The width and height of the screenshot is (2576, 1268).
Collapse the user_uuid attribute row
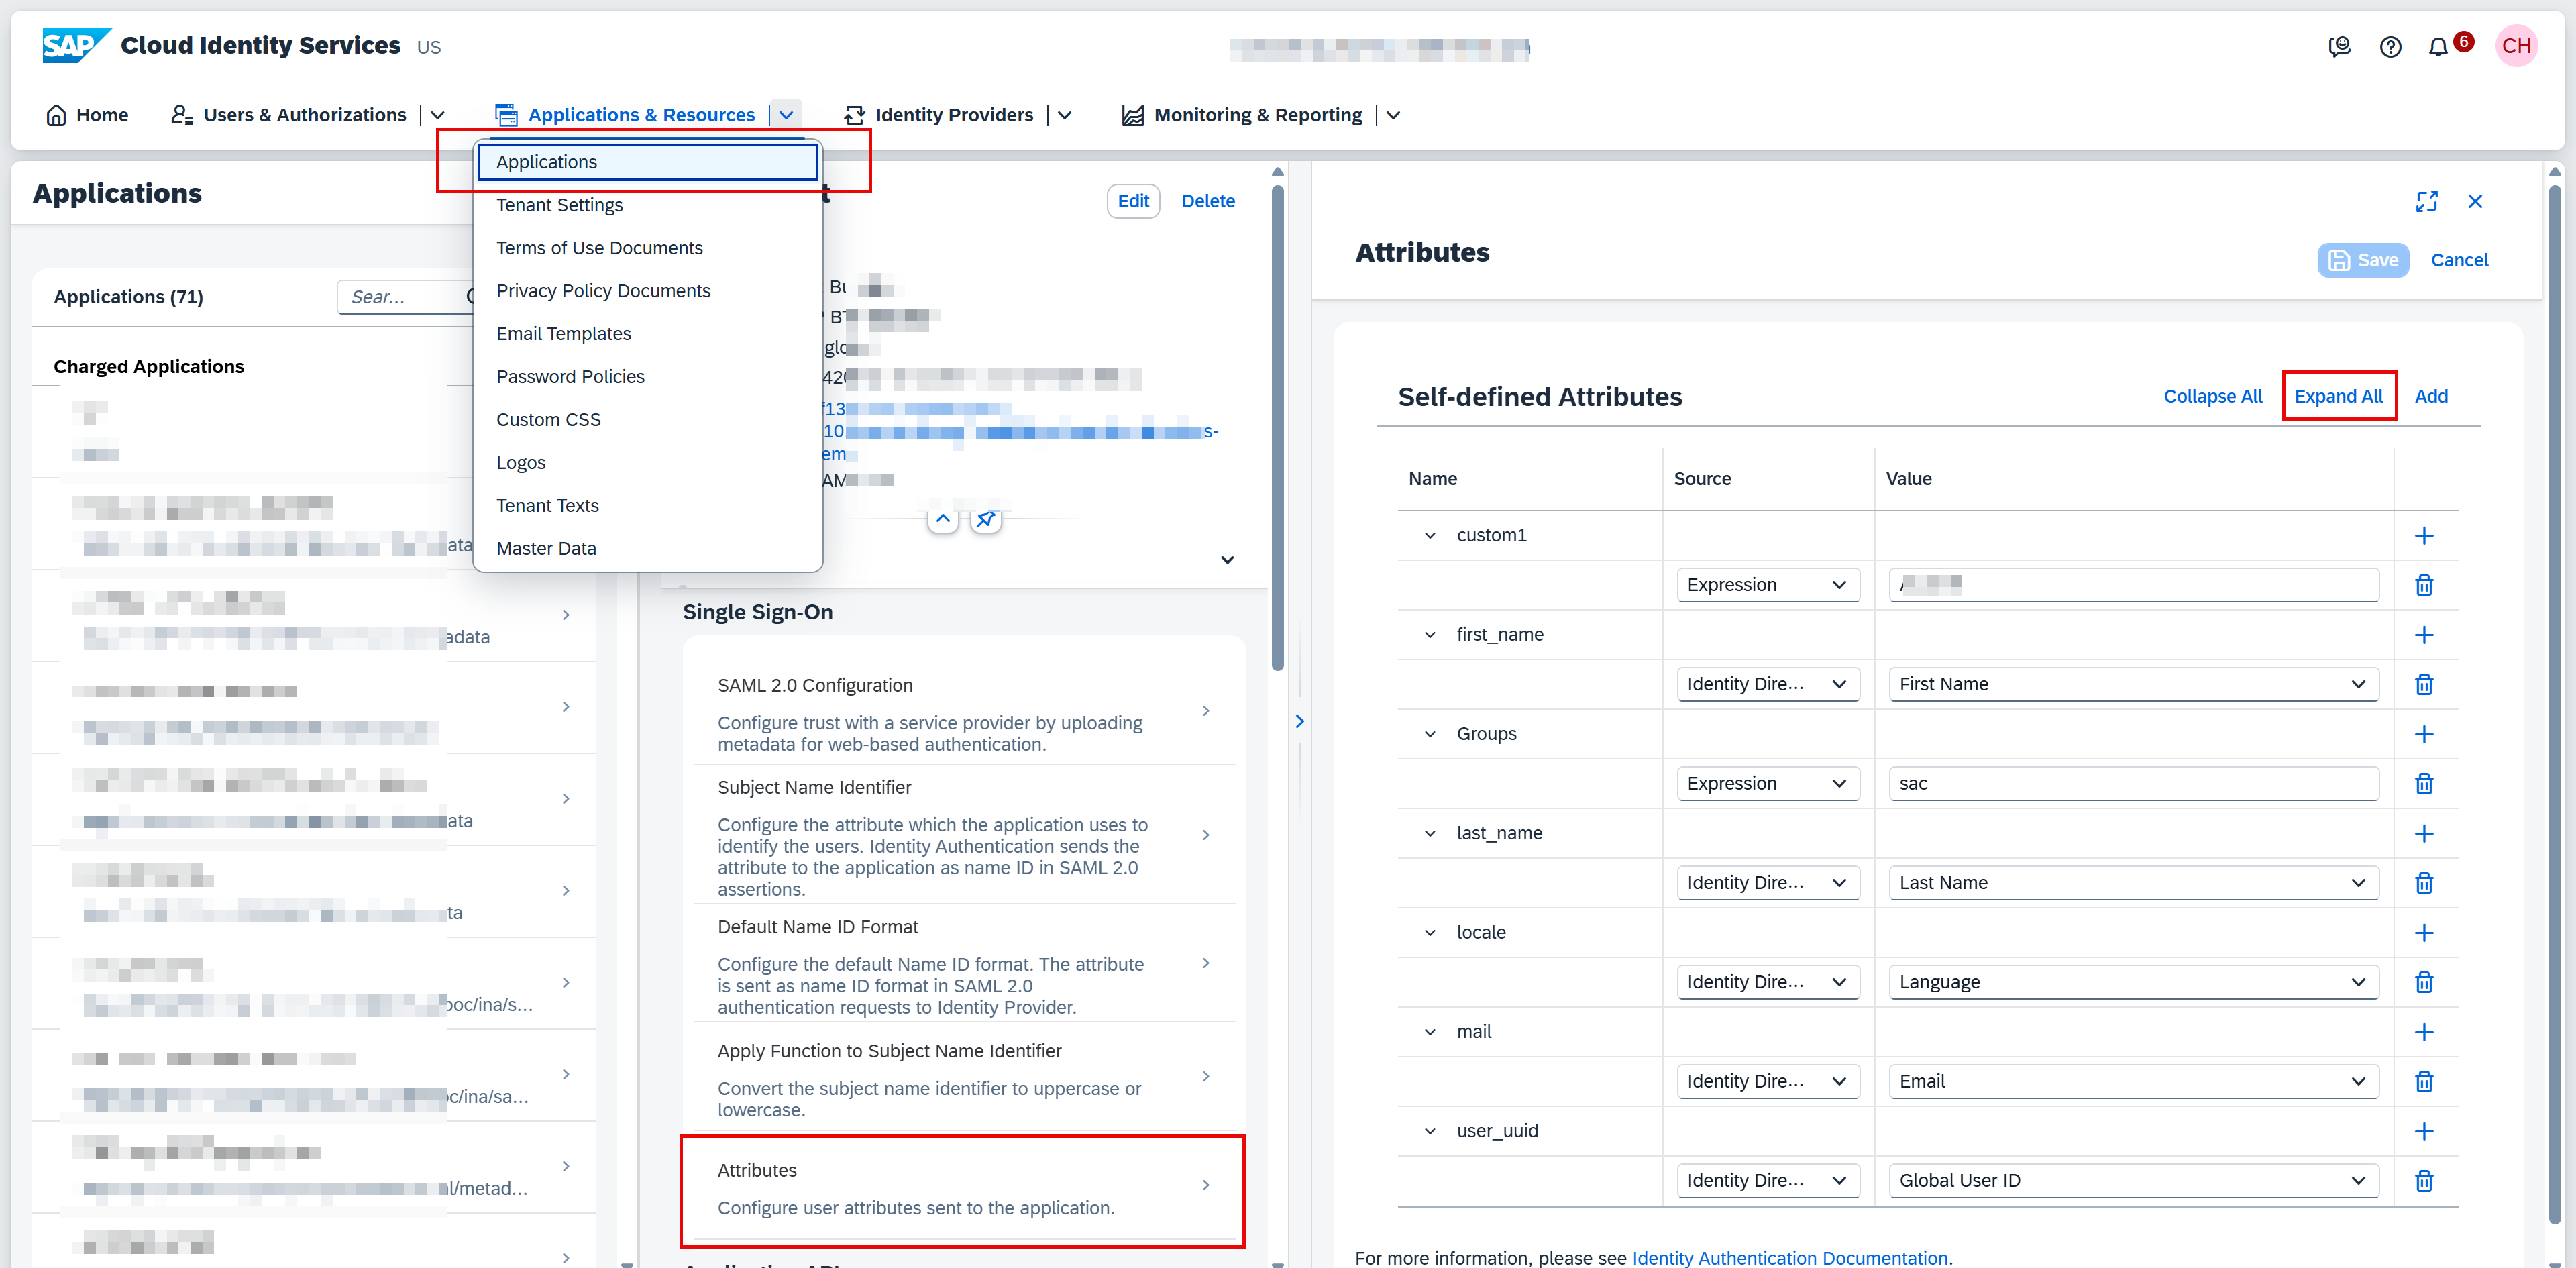pyautogui.click(x=1430, y=1131)
